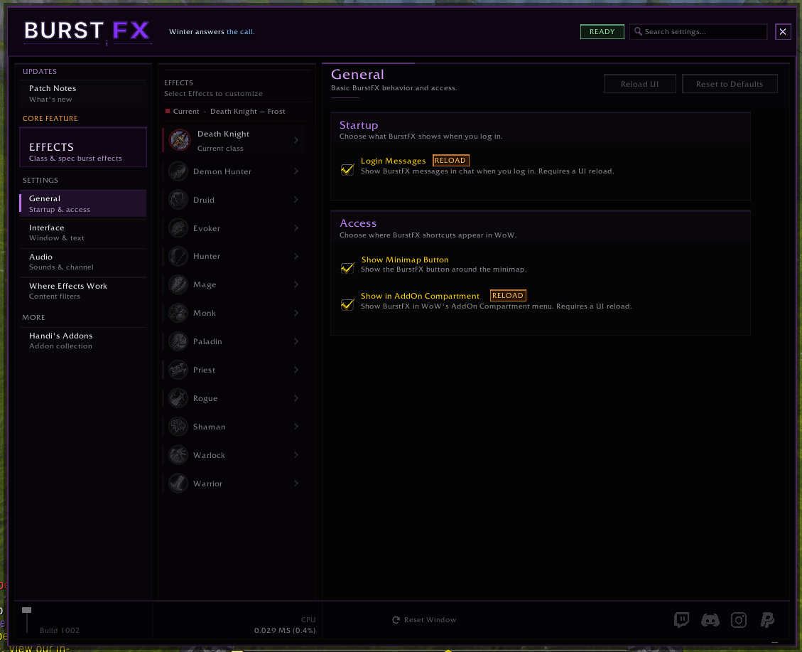Click the READY status button
The image size is (802, 652).
coord(602,32)
